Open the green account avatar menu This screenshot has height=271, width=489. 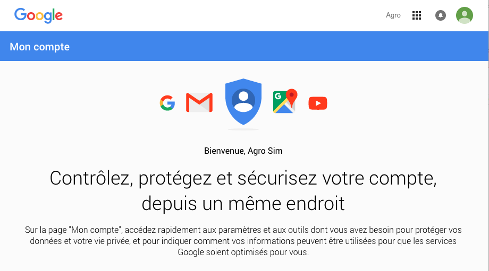[465, 15]
